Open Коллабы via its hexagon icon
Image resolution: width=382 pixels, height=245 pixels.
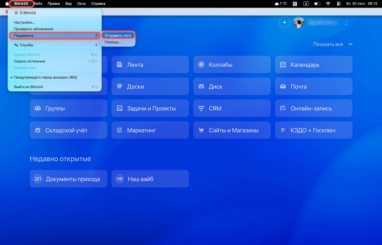click(201, 65)
